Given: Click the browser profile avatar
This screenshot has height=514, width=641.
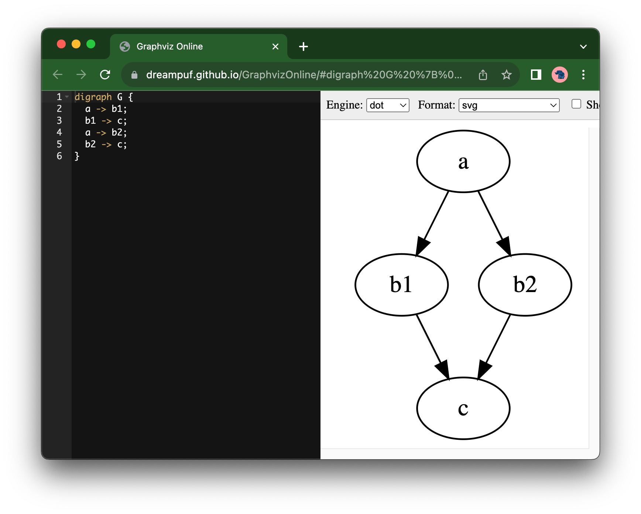Looking at the screenshot, I should [x=559, y=74].
